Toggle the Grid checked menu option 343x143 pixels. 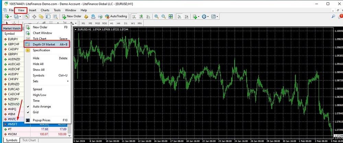click(36, 112)
